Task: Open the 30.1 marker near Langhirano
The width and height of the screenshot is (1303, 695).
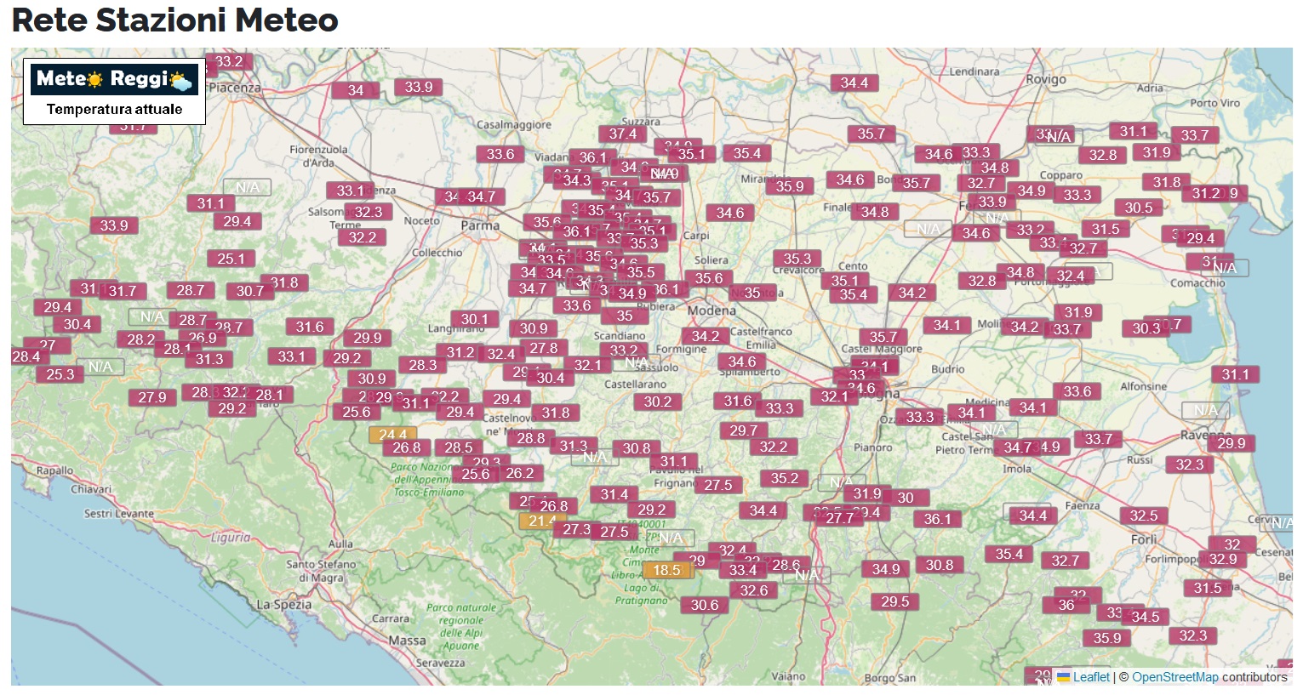Action: (474, 319)
